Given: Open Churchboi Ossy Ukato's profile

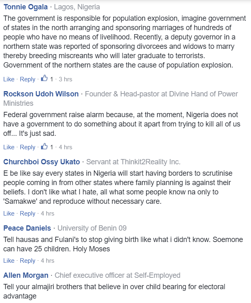Looking at the screenshot, I should pyautogui.click(x=42, y=162).
